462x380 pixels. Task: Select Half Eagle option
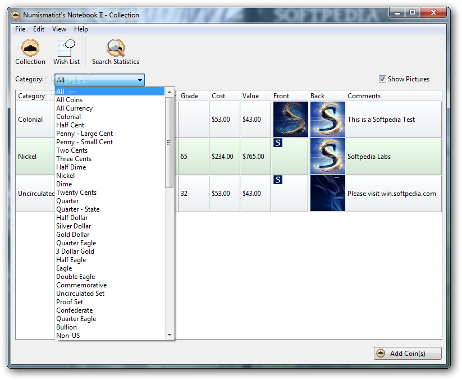(x=109, y=260)
